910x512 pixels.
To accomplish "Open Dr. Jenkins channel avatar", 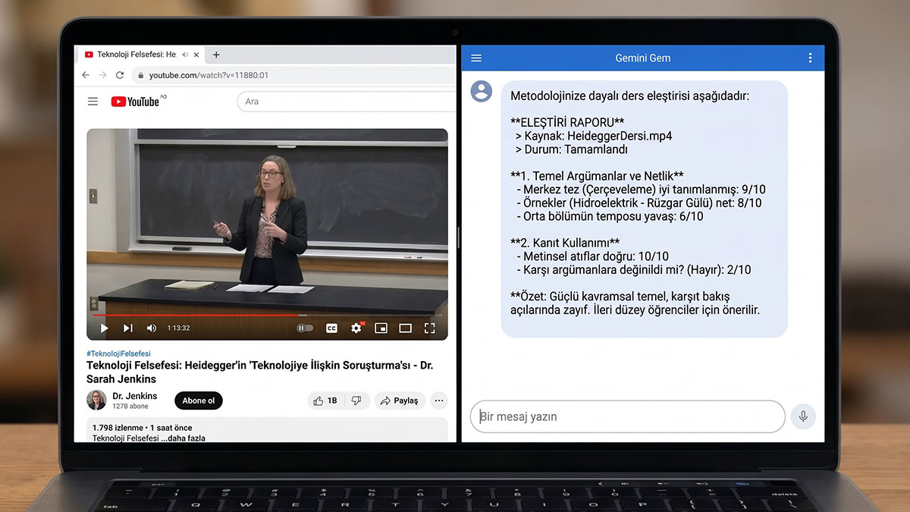I will [96, 400].
